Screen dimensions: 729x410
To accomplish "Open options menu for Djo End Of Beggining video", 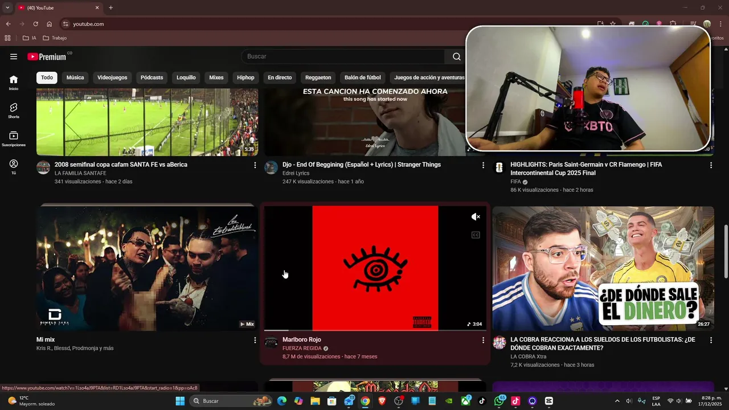I will [483, 165].
